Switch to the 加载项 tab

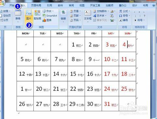pos(109,5)
